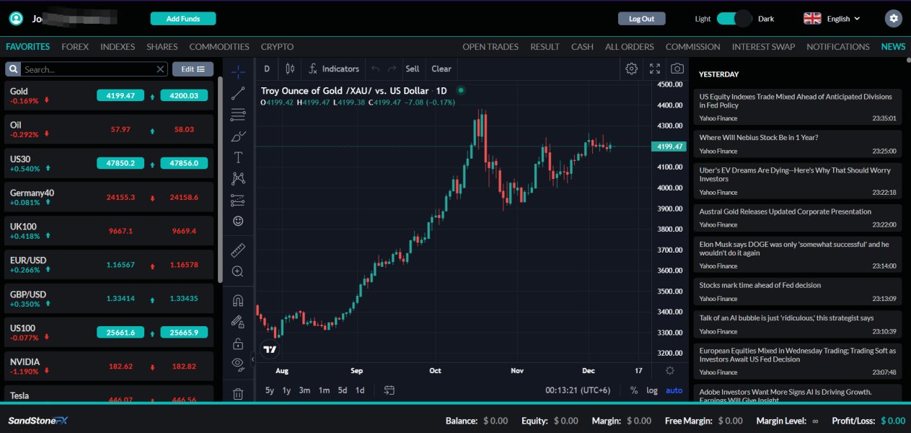Click the favorites list vertical scrollbar

[220, 180]
